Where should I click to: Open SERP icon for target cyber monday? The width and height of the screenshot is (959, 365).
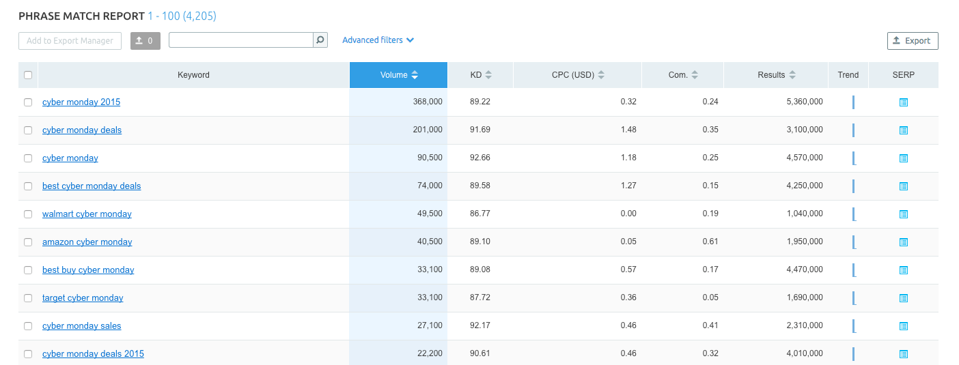pyautogui.click(x=903, y=298)
